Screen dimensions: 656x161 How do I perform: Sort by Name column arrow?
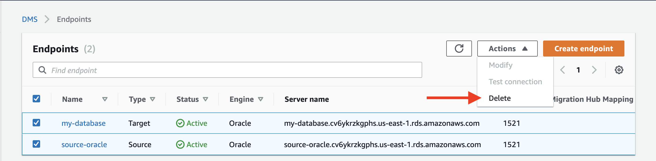(105, 99)
